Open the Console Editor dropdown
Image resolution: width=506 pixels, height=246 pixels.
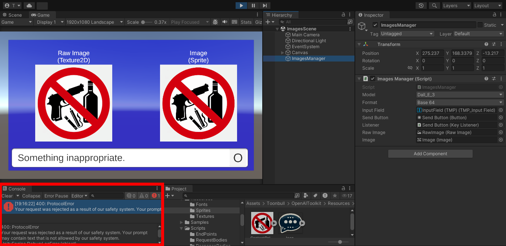[x=79, y=196]
